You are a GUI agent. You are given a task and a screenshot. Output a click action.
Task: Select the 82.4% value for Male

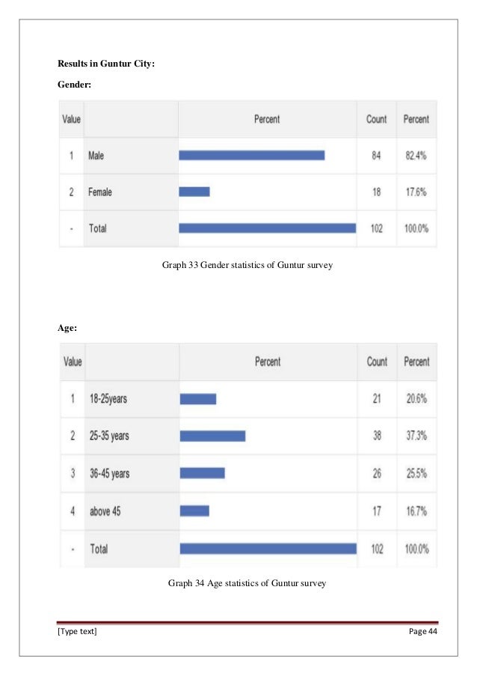click(416, 156)
